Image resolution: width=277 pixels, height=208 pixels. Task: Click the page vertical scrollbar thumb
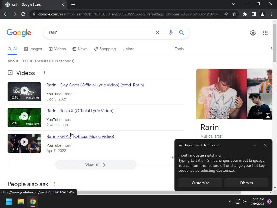[275, 43]
